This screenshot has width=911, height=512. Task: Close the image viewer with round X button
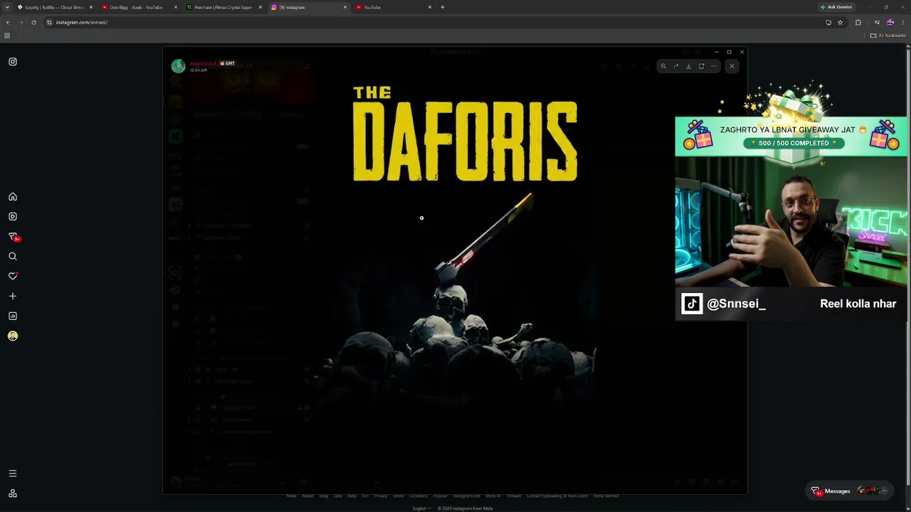(732, 66)
